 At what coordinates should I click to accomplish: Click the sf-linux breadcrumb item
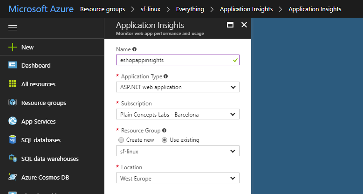pos(151,9)
